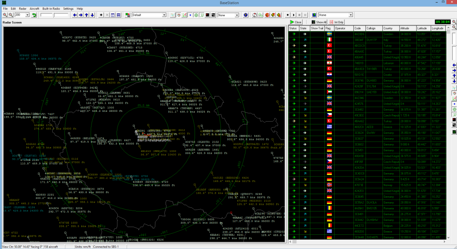Click 'Connected to SBS-1' in status bar
This screenshot has width=457, height=249.
click(106, 247)
